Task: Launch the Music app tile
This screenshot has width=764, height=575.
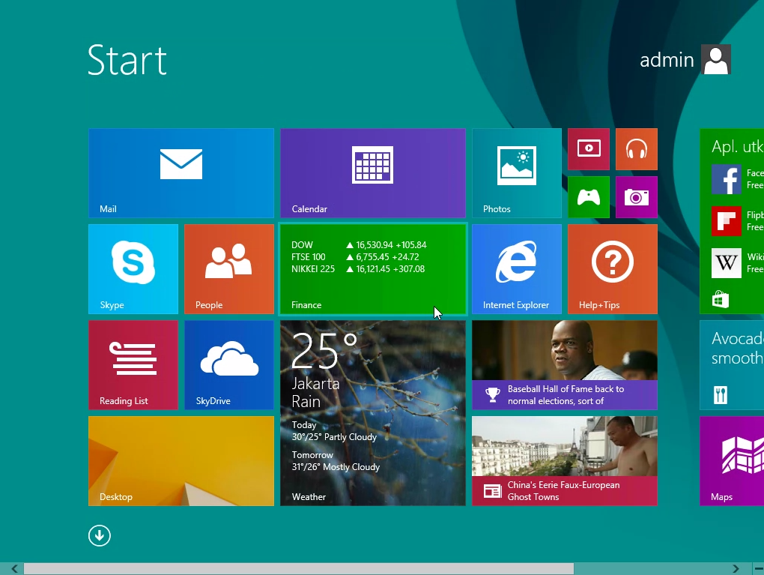Action: (637, 149)
